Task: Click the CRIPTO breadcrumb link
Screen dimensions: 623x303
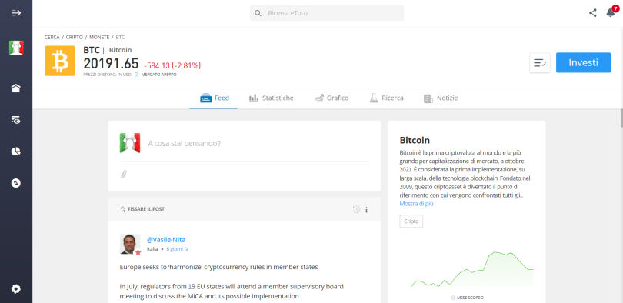Action: pyautogui.click(x=75, y=37)
